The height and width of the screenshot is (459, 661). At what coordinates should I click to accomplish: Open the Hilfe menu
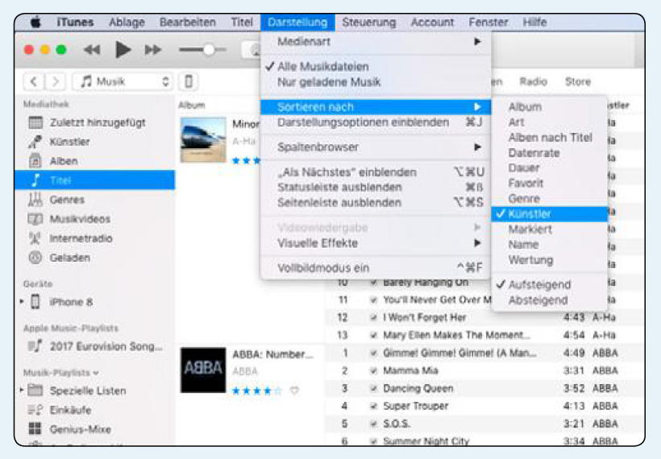point(534,22)
